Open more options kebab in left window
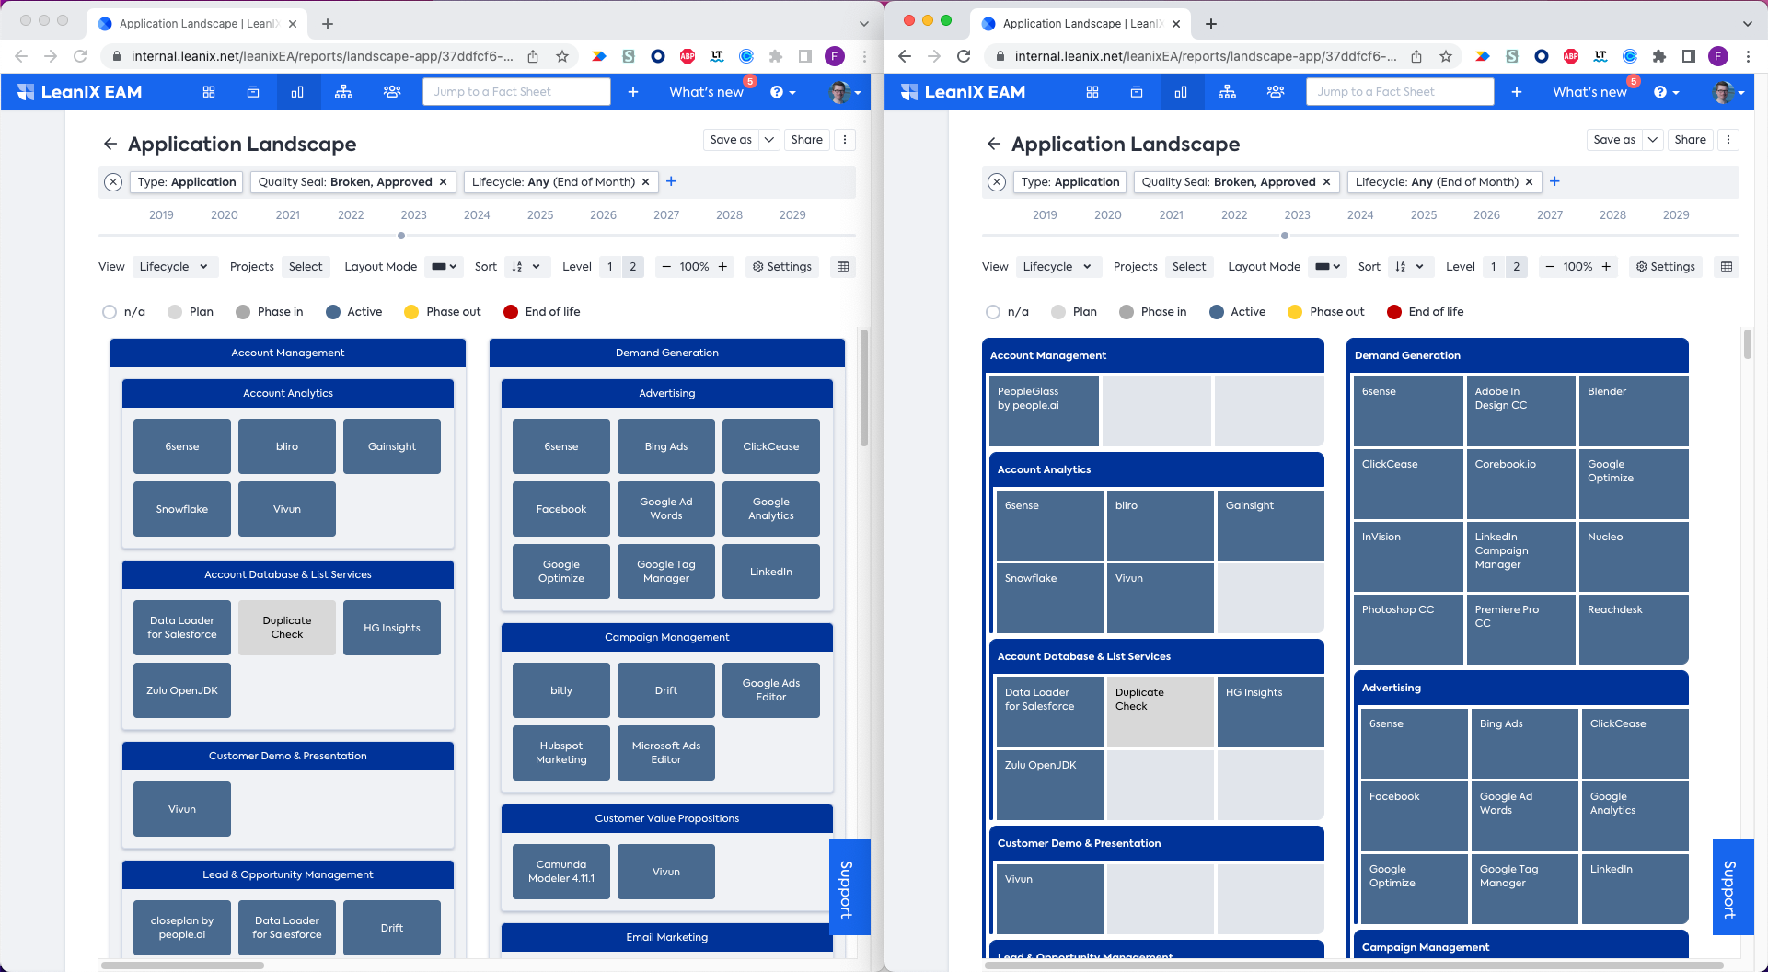 click(845, 140)
